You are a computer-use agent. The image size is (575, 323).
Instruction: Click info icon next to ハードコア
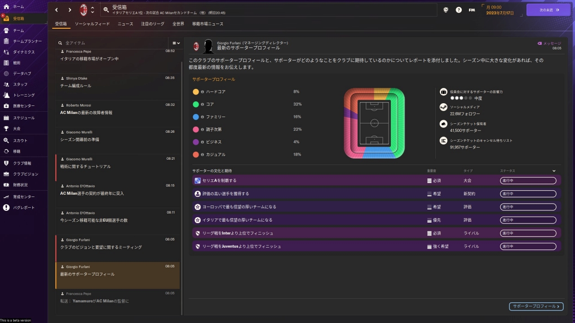[203, 92]
